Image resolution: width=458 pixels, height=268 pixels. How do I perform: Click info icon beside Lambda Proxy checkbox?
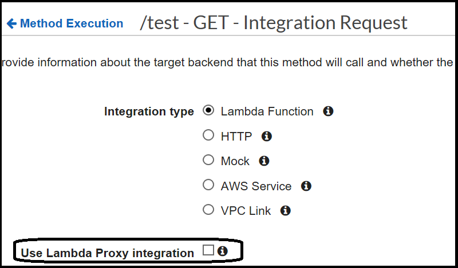(223, 251)
